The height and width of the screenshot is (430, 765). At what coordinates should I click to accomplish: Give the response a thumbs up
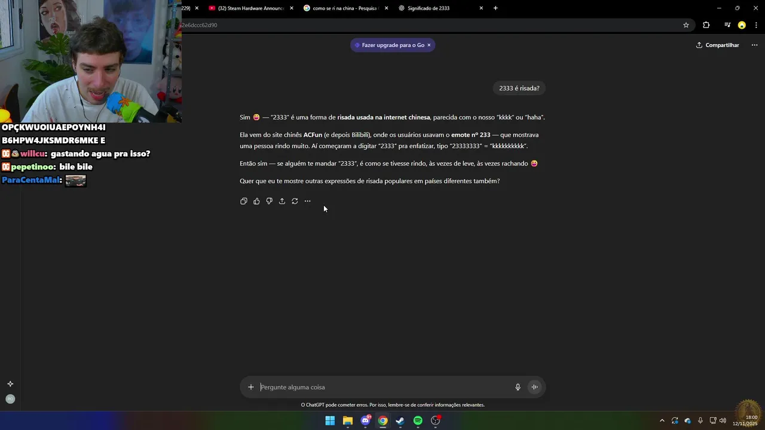[x=256, y=201]
